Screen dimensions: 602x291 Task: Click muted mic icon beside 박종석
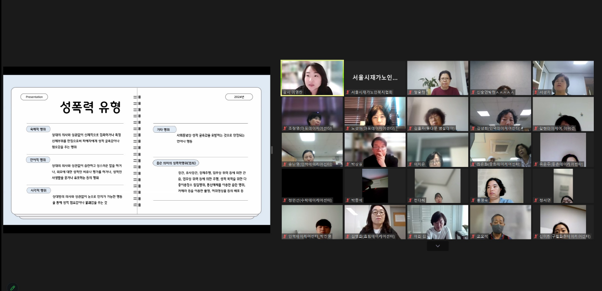click(348, 200)
